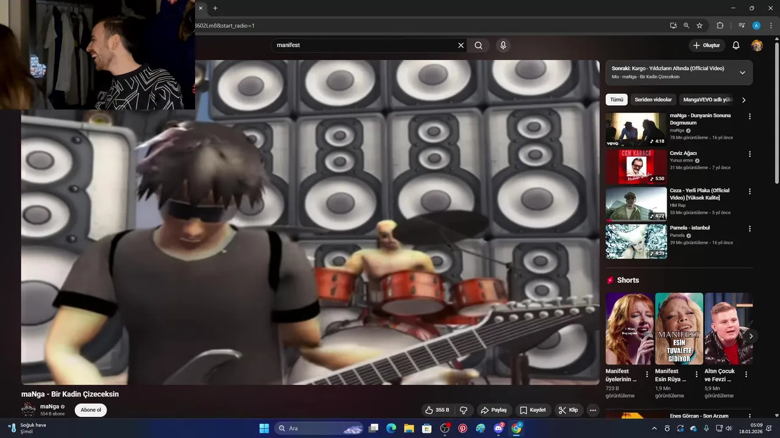Open Pinterest from taskbar
Image resolution: width=780 pixels, height=438 pixels.
pyautogui.click(x=463, y=428)
